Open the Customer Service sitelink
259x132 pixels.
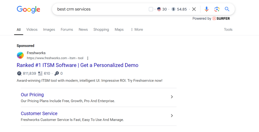[39, 113]
